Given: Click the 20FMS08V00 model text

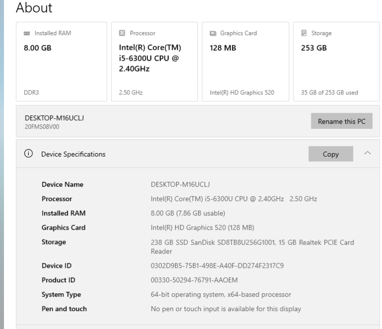Looking at the screenshot, I should pos(43,127).
